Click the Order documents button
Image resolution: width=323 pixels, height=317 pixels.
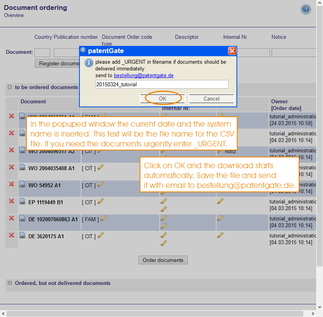tap(163, 260)
